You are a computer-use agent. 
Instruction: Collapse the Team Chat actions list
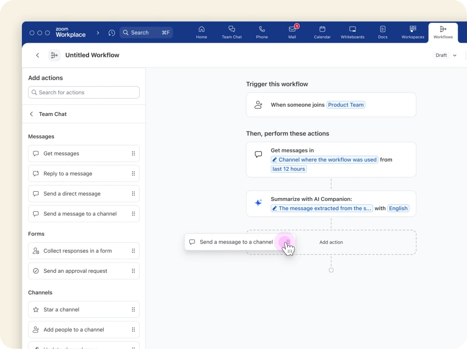(31, 114)
